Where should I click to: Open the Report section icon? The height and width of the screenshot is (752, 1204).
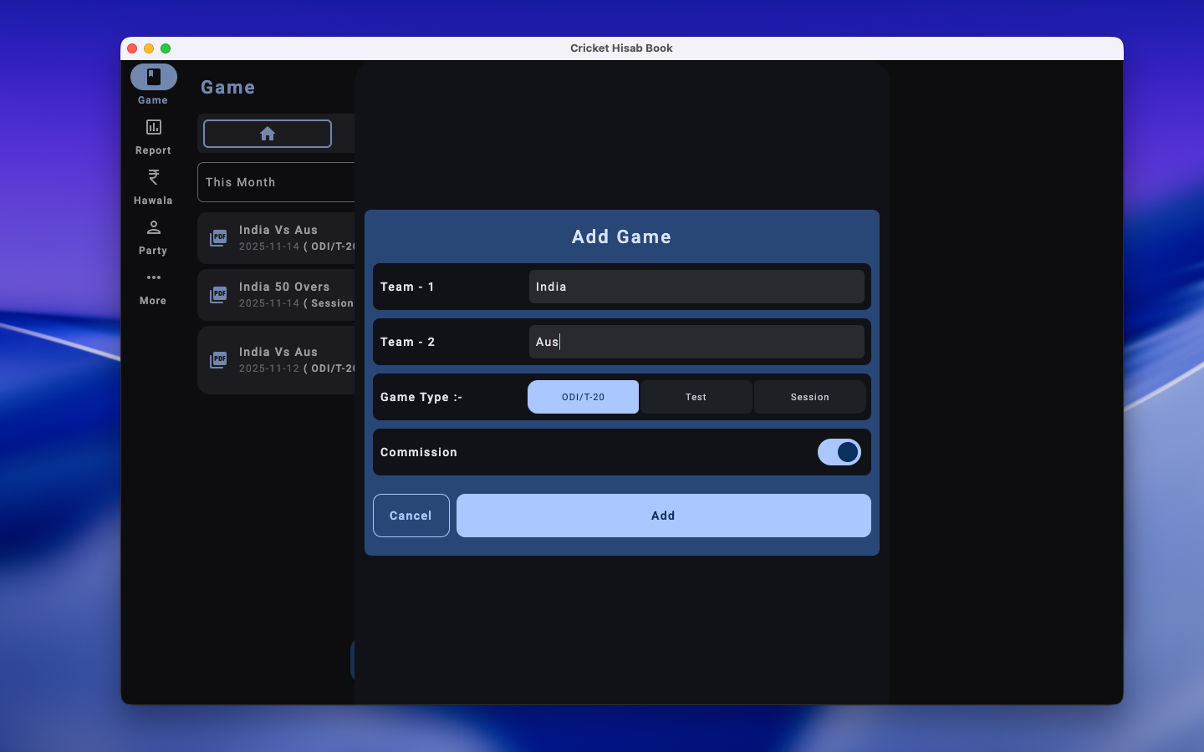[x=154, y=127]
